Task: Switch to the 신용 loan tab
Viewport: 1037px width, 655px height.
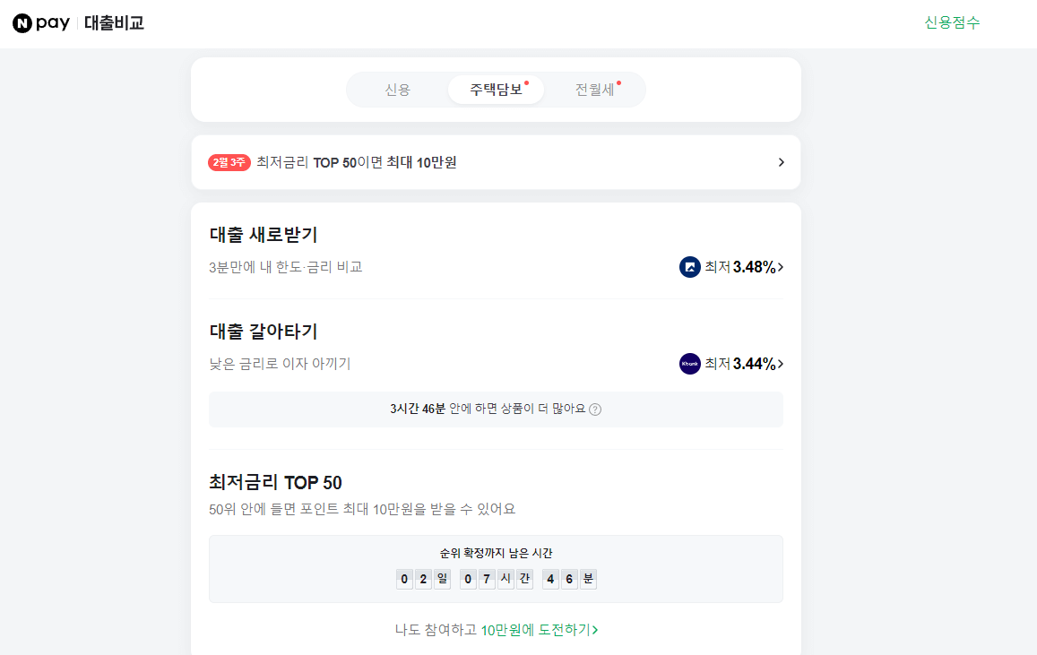Action: [x=398, y=90]
